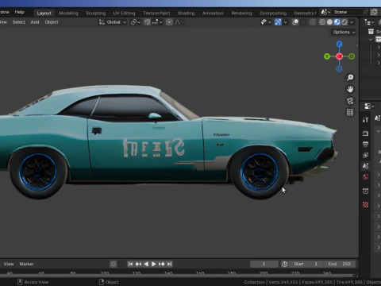Open the gizmo options dropdown arrow
Image resolution: width=381 pixels, height=286 pixels.
[x=285, y=22]
